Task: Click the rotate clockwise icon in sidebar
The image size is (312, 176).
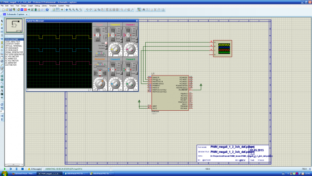Action: click(2, 105)
